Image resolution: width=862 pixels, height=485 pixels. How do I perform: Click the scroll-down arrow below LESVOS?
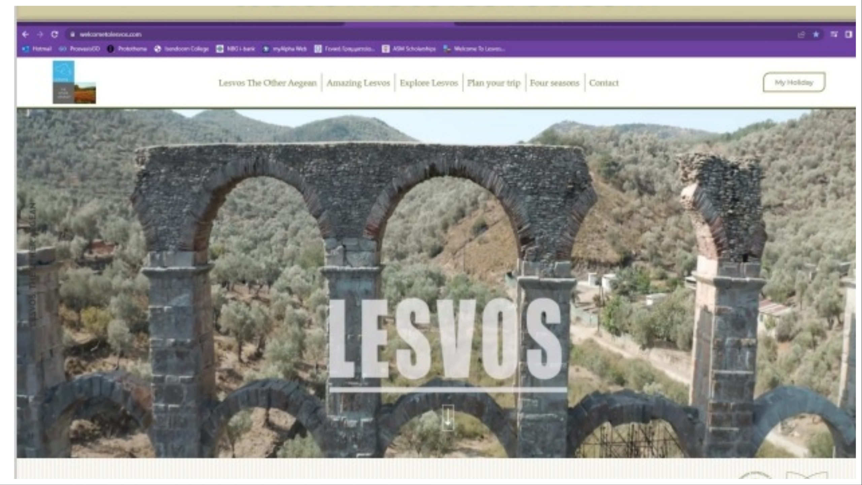[x=448, y=418]
